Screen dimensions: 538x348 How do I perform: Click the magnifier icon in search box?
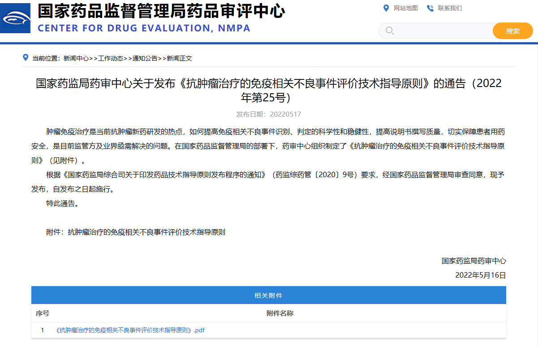tap(390, 31)
